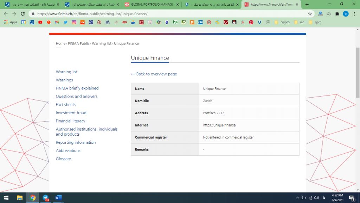
Task: Open the Gmail bookmark icon
Action: pos(57,22)
